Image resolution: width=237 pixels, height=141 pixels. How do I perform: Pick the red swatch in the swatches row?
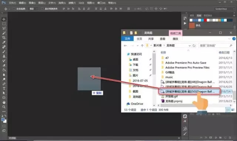coord(205,20)
